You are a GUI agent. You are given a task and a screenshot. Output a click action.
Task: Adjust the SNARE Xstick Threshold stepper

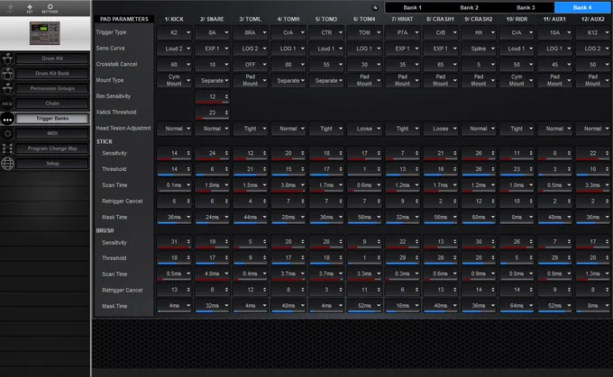[226, 112]
